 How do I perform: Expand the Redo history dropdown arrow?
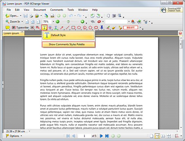click(83, 16)
